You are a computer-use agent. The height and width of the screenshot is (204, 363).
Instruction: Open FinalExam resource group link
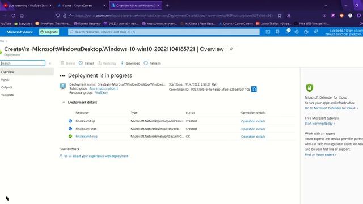coord(102,92)
